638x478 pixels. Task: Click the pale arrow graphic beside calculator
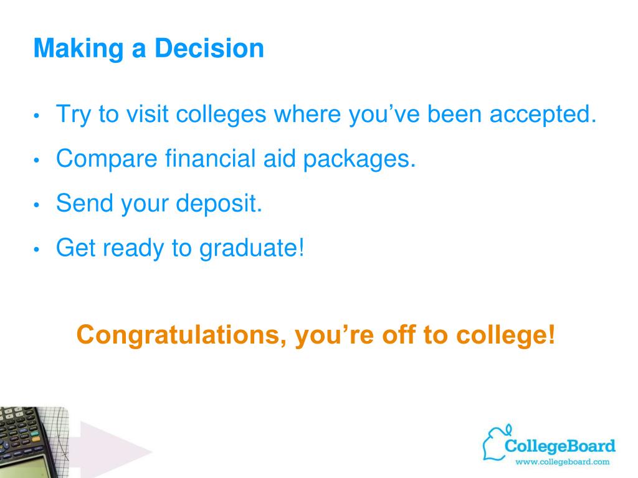(111, 449)
